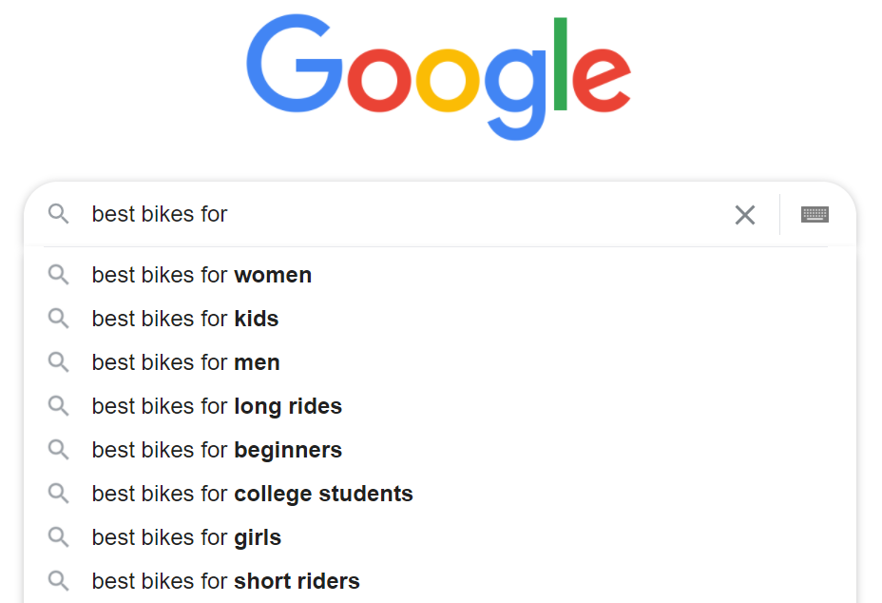Choose 'best bikes for kids' suggestion
882x603 pixels.
click(185, 319)
